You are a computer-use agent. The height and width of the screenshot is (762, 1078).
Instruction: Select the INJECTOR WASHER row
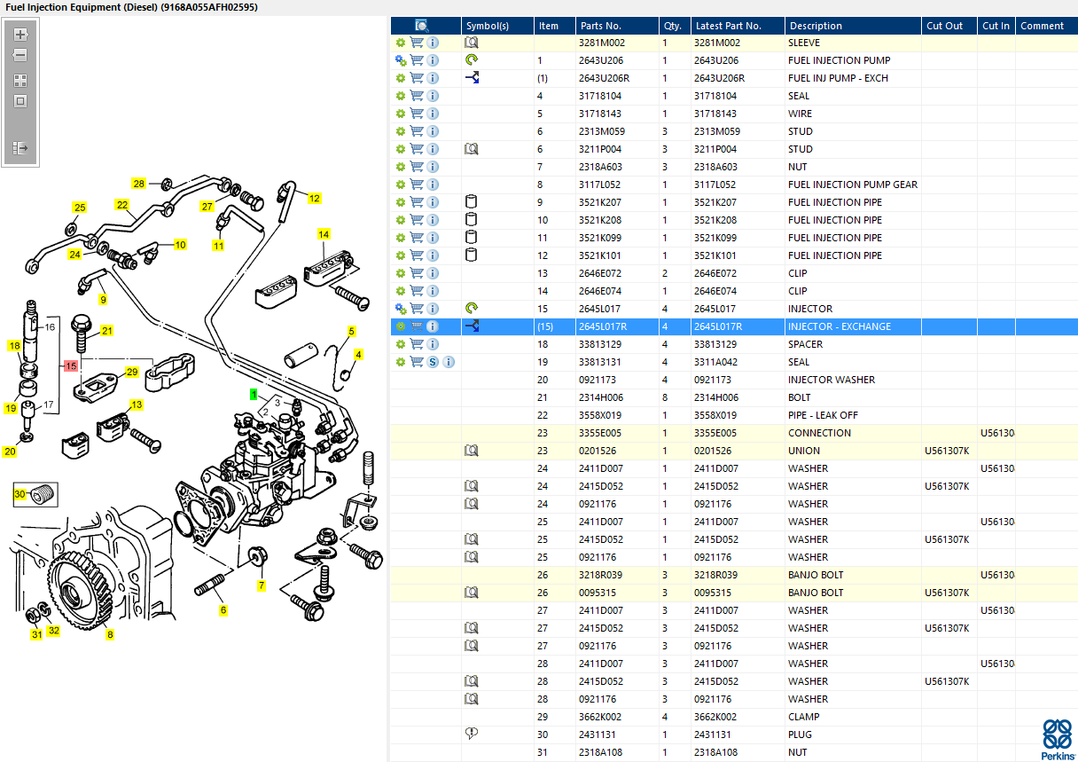831,380
